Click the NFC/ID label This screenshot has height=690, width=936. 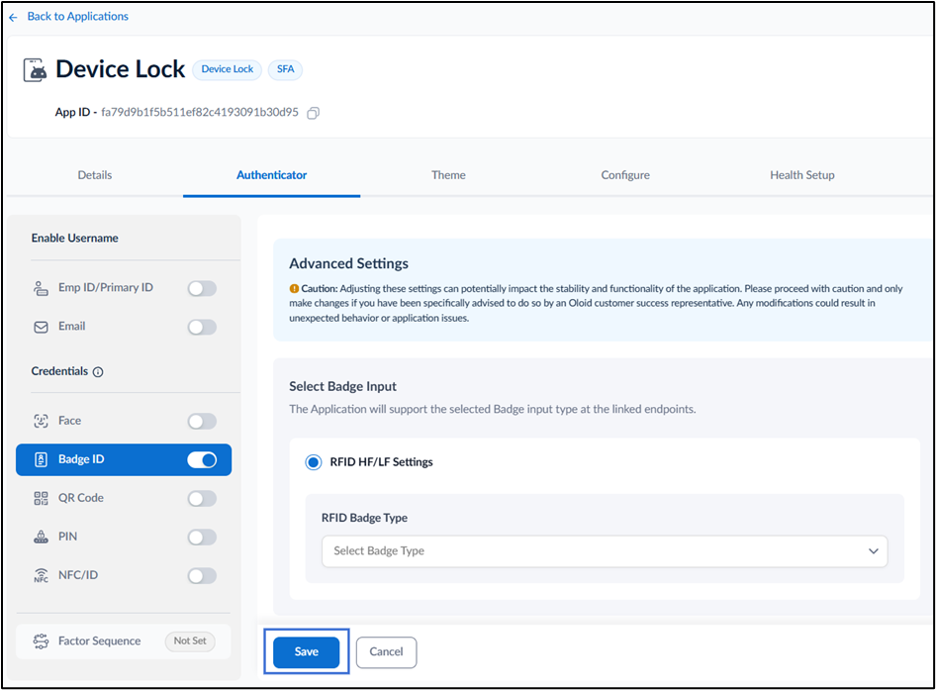77,575
